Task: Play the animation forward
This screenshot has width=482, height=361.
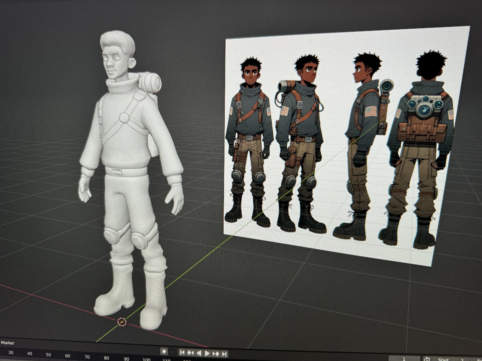Action: pyautogui.click(x=207, y=353)
